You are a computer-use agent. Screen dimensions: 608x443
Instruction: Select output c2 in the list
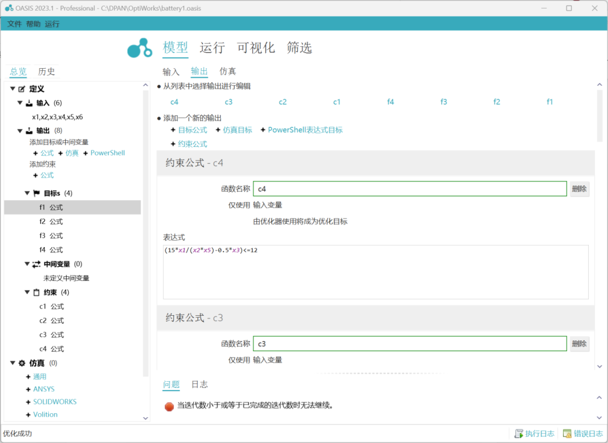(x=283, y=102)
